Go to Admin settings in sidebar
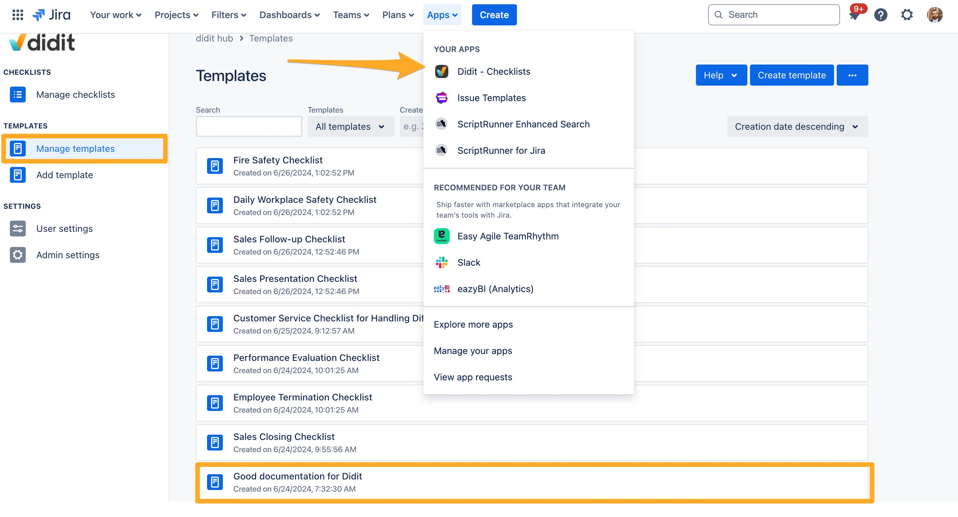The image size is (958, 517). pyautogui.click(x=68, y=255)
